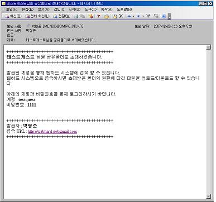Click the red follow-up flag icon
The image size is (216, 202).
tap(99, 16)
